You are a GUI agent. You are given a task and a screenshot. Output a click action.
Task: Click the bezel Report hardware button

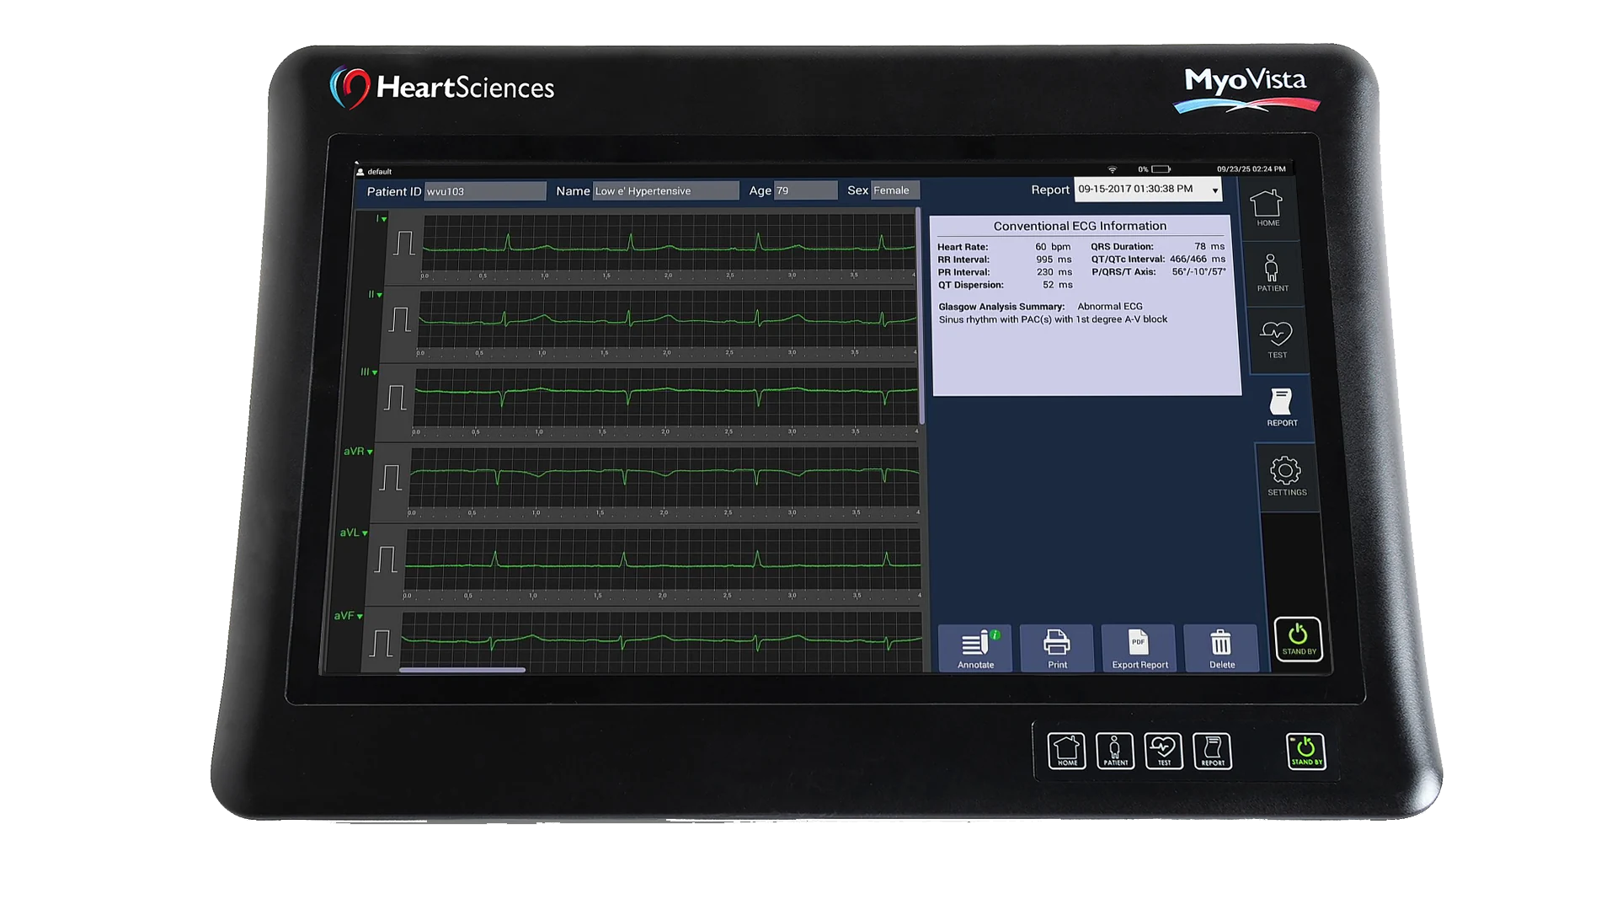click(1213, 751)
